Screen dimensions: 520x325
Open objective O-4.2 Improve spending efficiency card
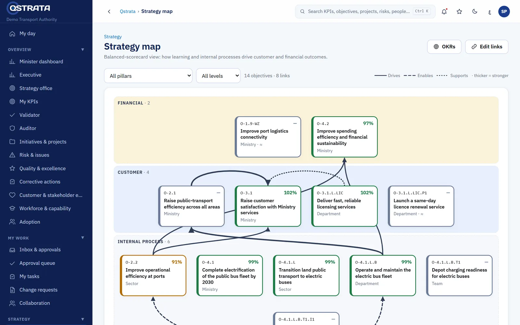[344, 137]
